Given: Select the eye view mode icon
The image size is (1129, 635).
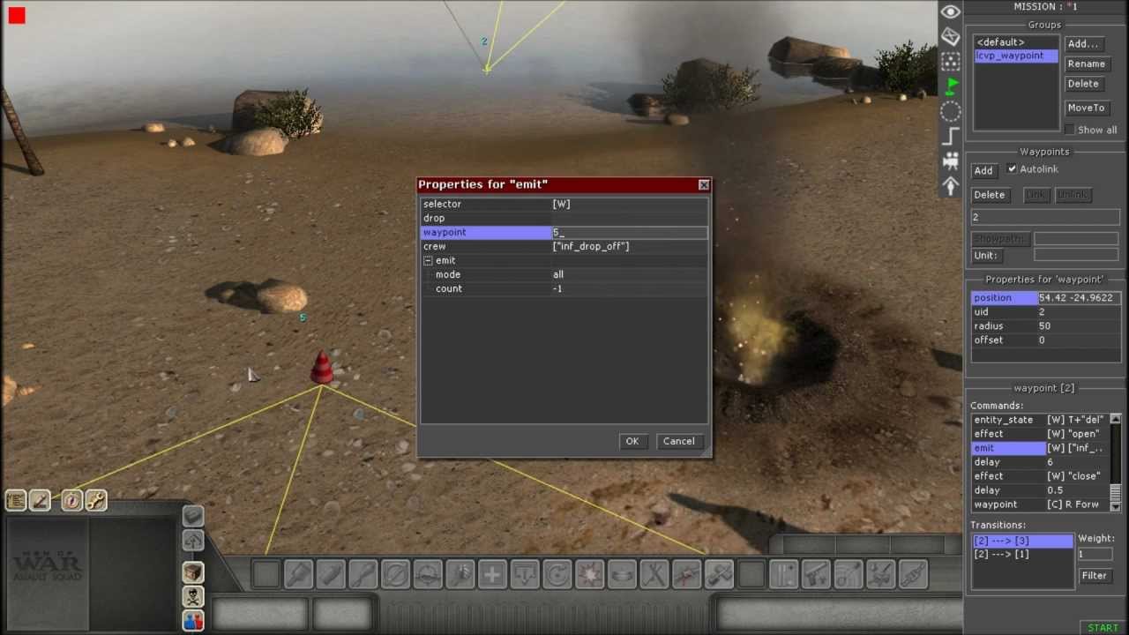Looking at the screenshot, I should point(951,11).
